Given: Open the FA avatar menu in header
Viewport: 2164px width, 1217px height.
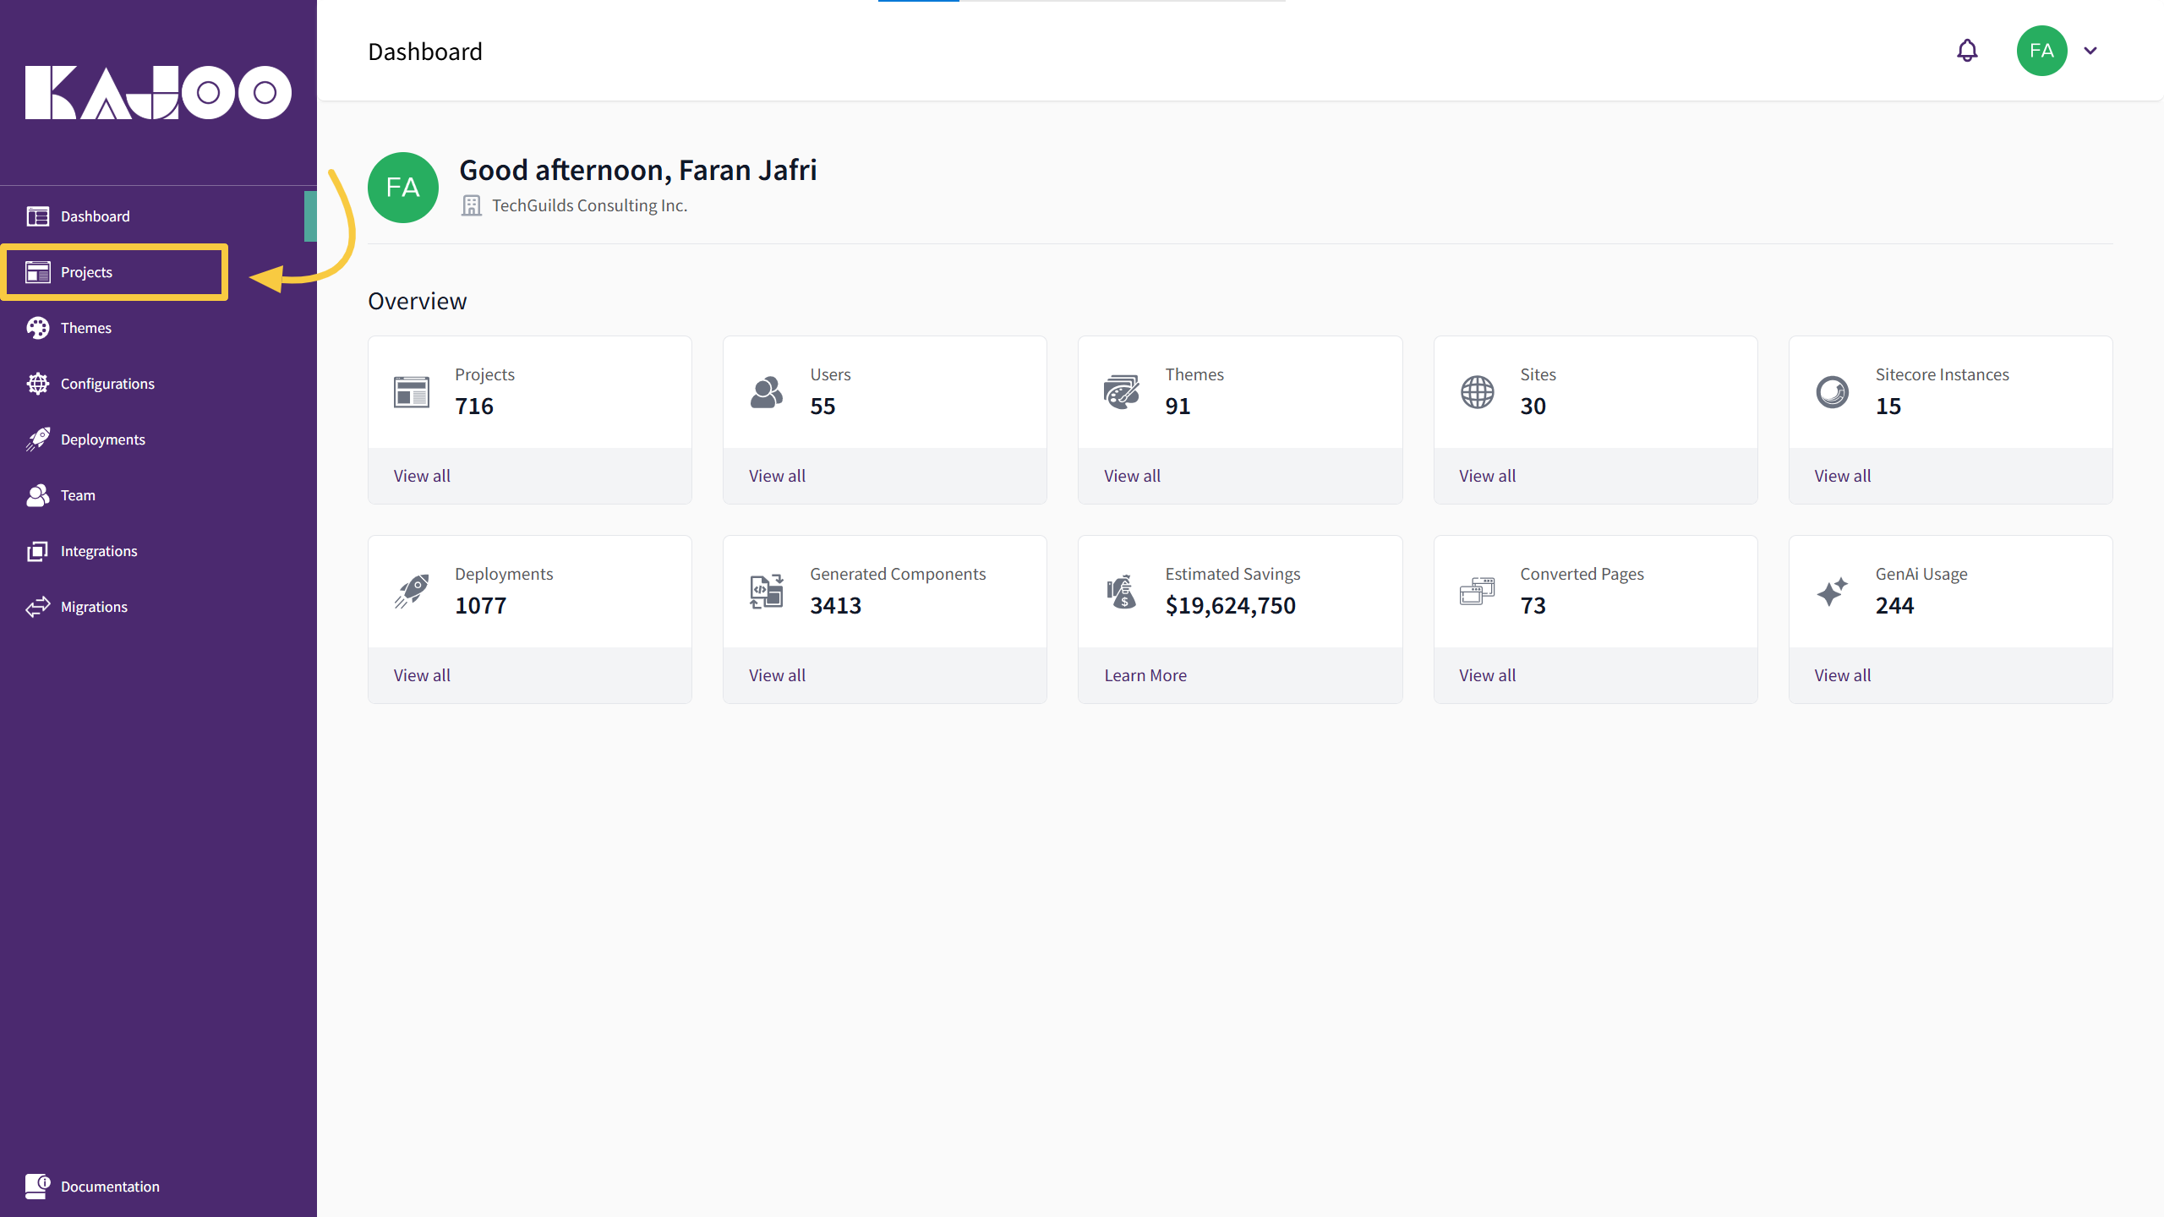Looking at the screenshot, I should coord(2041,51).
